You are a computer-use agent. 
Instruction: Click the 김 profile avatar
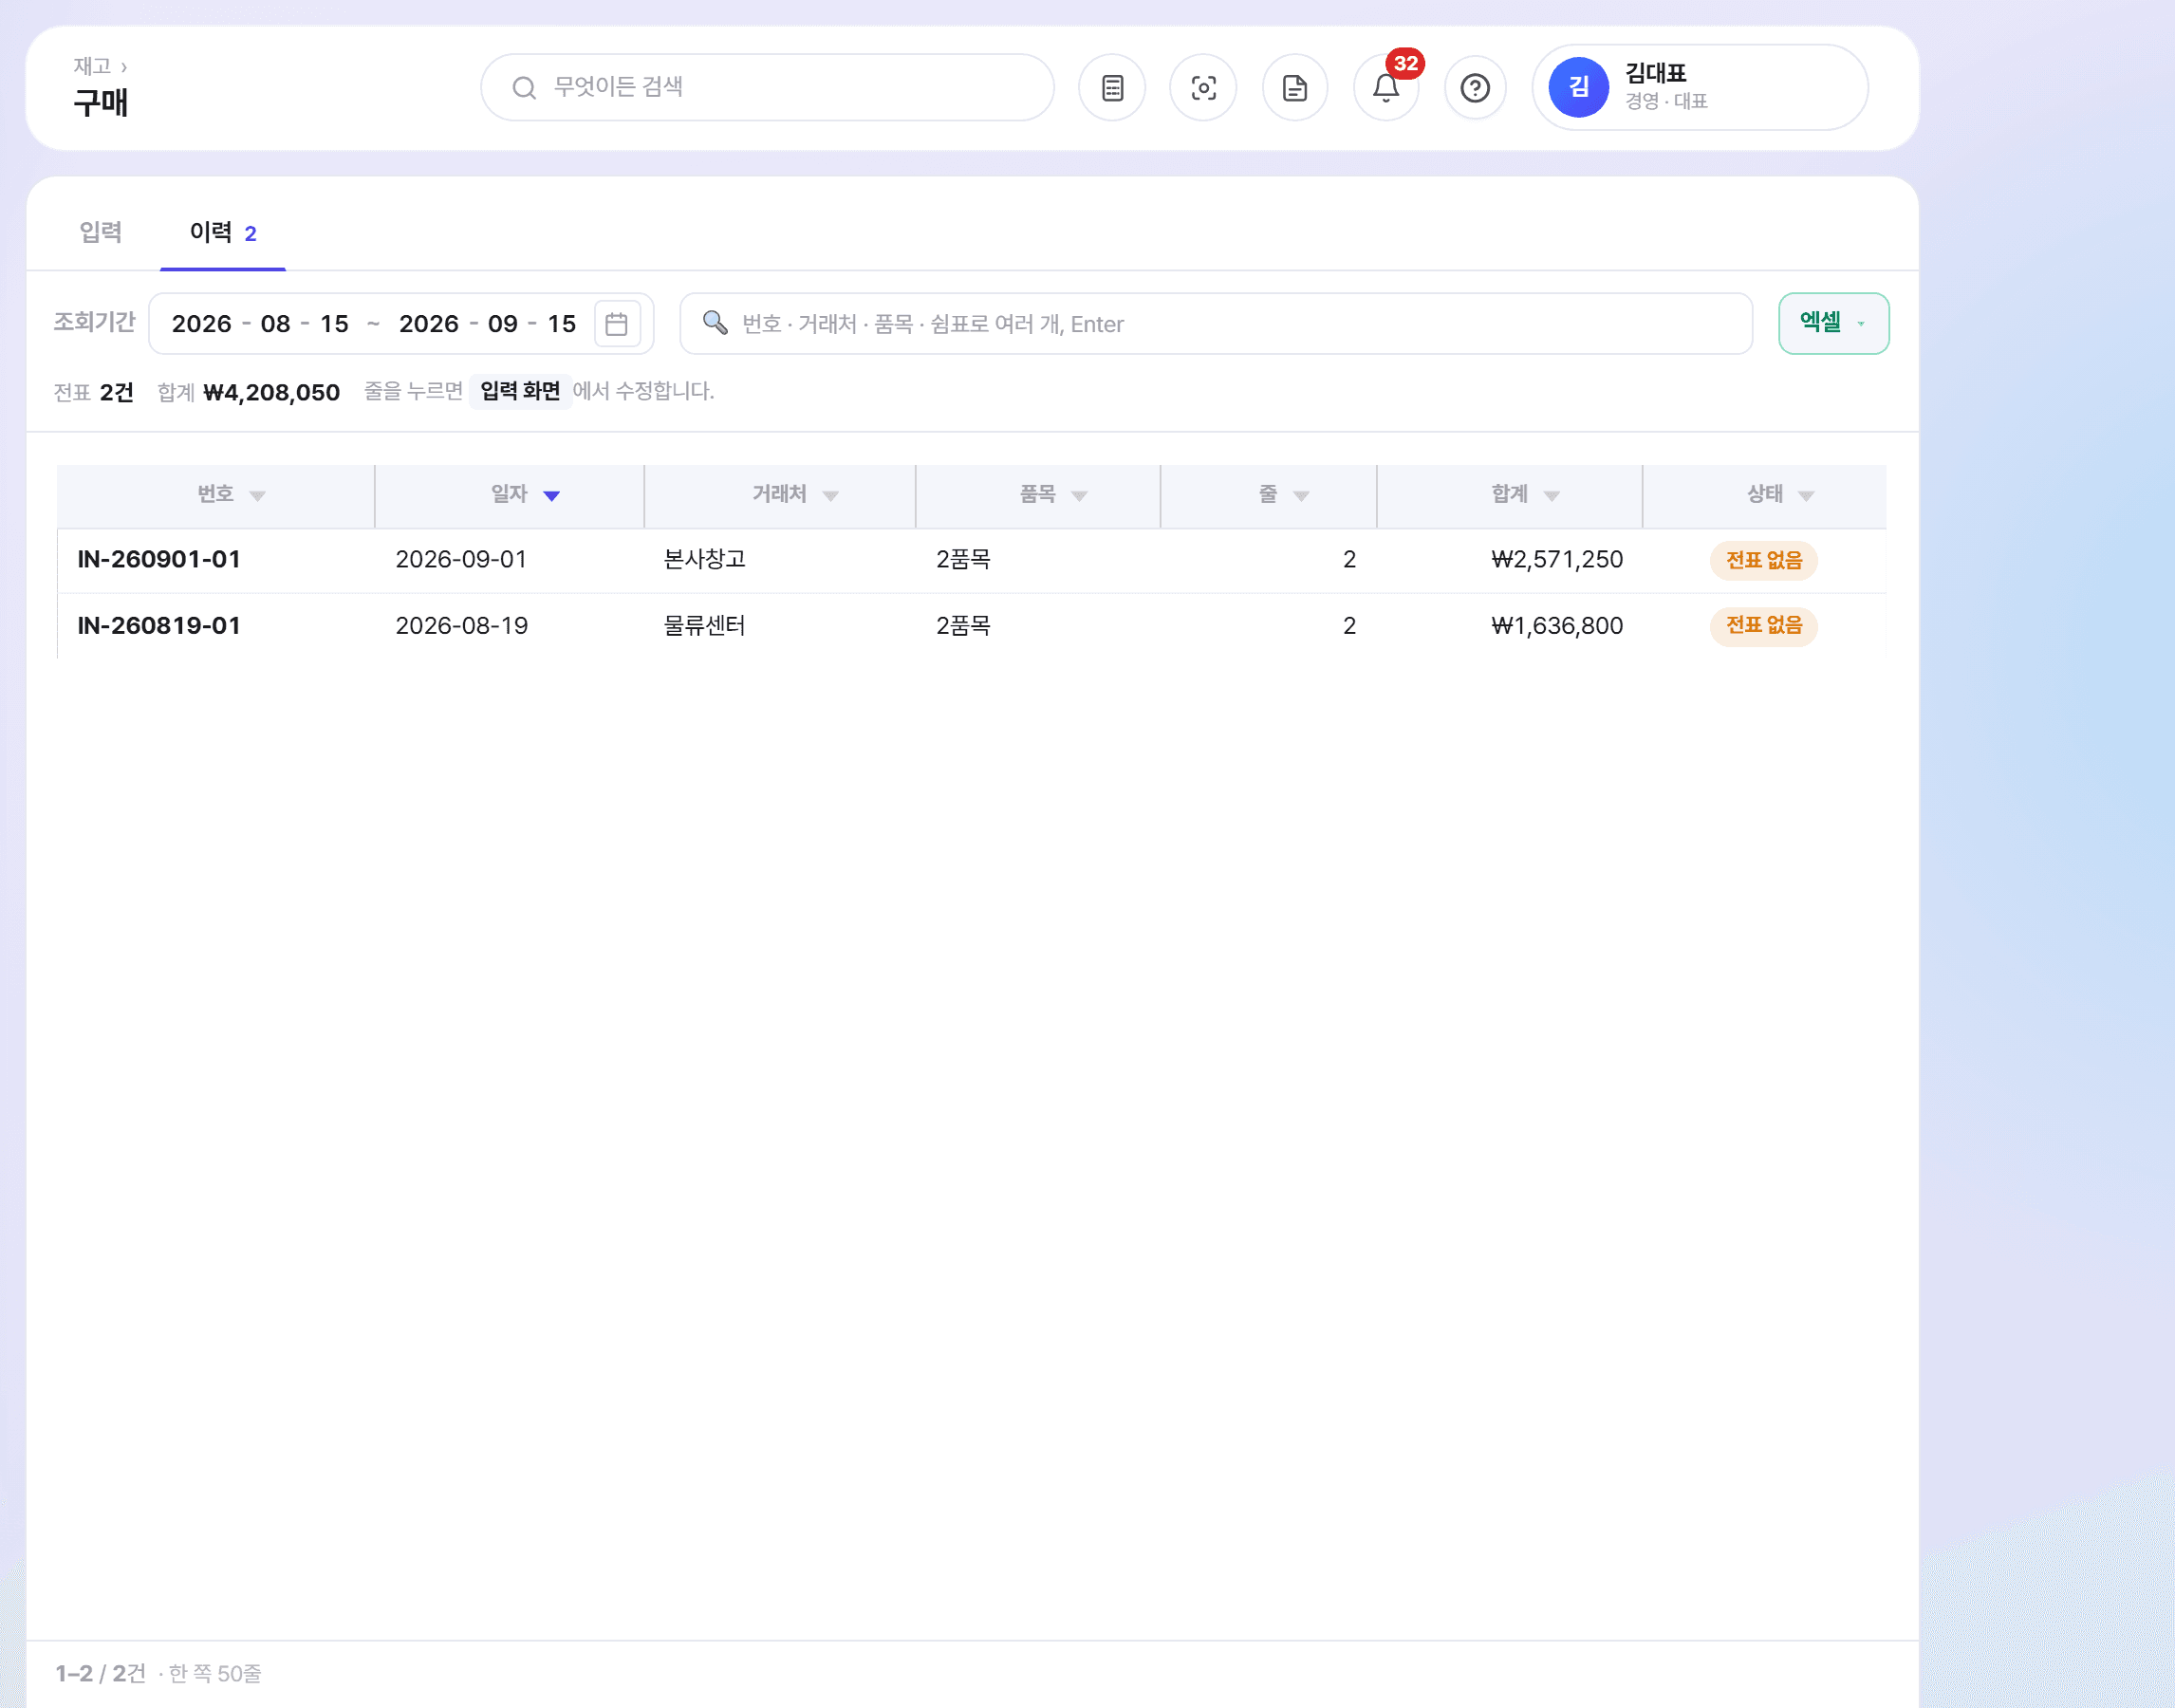tap(1578, 87)
